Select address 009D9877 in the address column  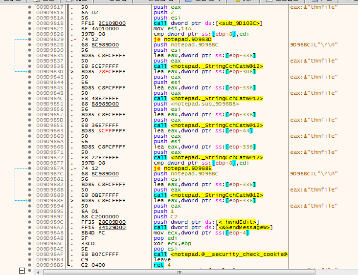[x=50, y=163]
